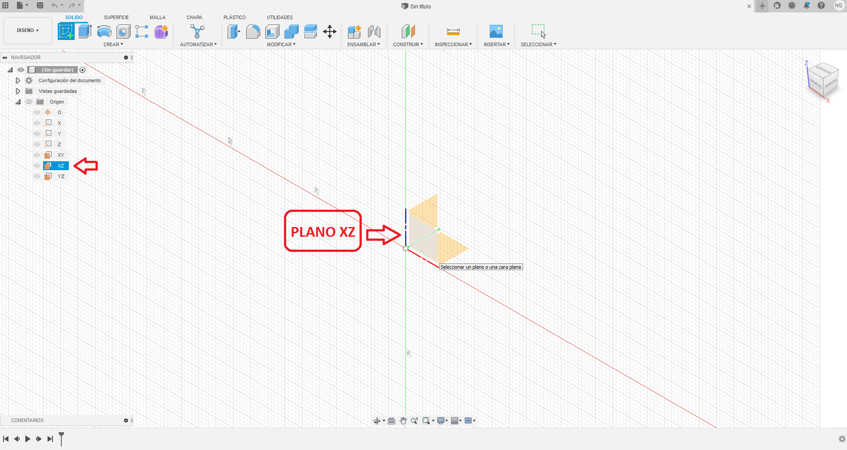Open the extensions icon in title bar
This screenshot has width=847, height=450.
click(x=777, y=6)
